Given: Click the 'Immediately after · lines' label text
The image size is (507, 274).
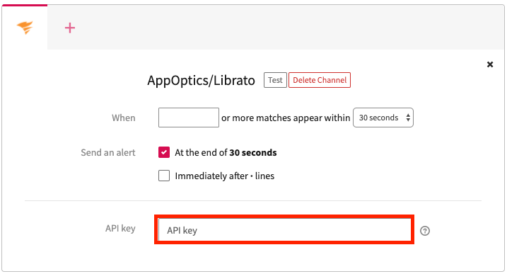Looking at the screenshot, I should click(x=224, y=176).
